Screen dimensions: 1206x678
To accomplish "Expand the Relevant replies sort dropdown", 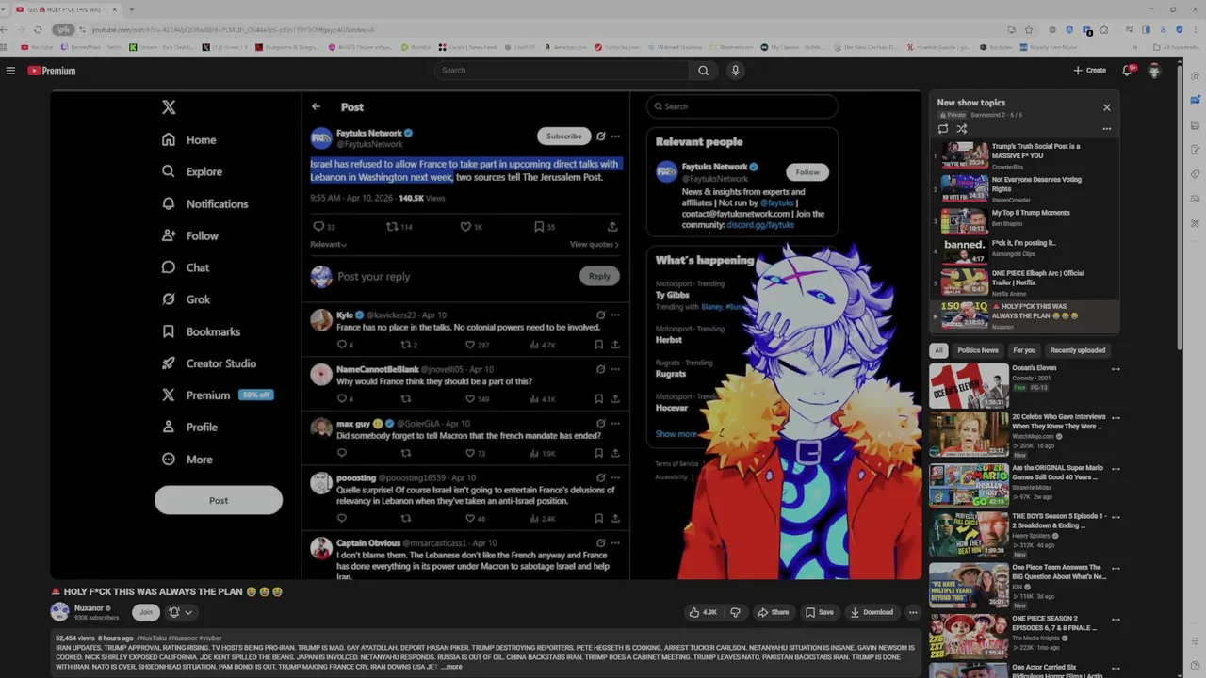I will click(328, 245).
